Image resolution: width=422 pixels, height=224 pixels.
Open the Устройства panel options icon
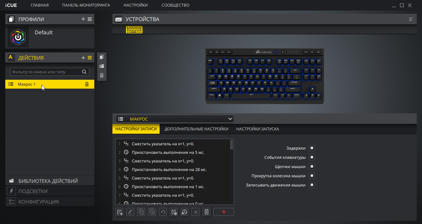(411, 19)
